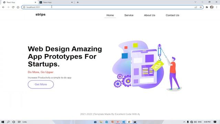This screenshot has height=124, width=220.
Task: Open the clock showing 4:48 PM
Action: coord(207,122)
